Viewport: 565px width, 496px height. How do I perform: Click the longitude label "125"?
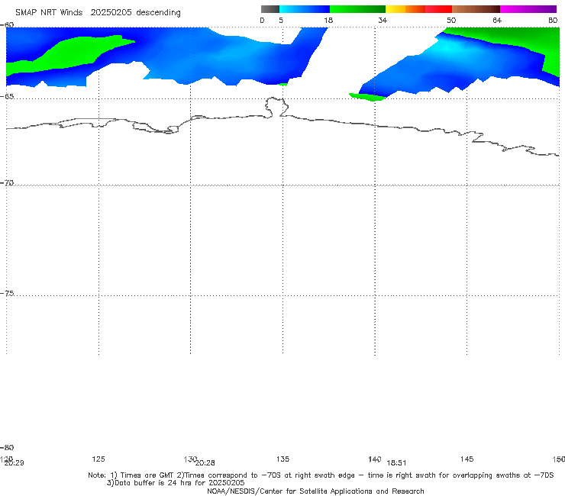tap(98, 459)
